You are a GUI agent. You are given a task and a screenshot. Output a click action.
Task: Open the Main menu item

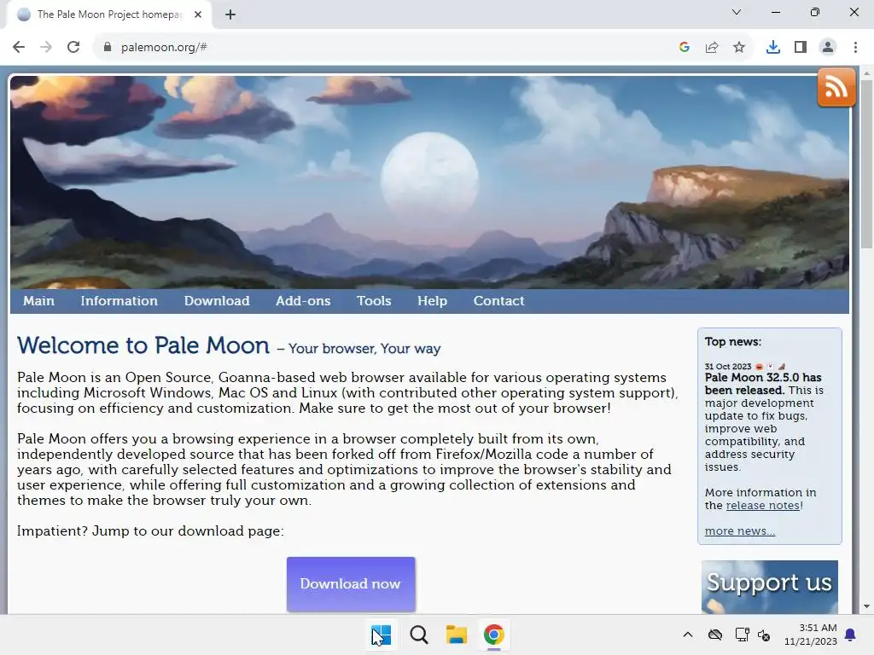39,301
